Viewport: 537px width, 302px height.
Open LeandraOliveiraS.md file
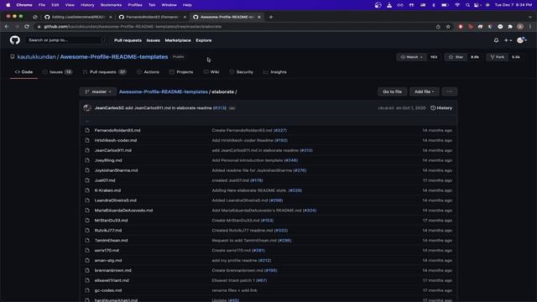click(116, 200)
